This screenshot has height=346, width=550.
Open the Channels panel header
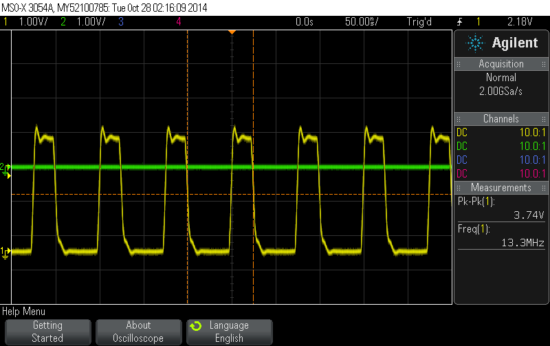pos(501,118)
